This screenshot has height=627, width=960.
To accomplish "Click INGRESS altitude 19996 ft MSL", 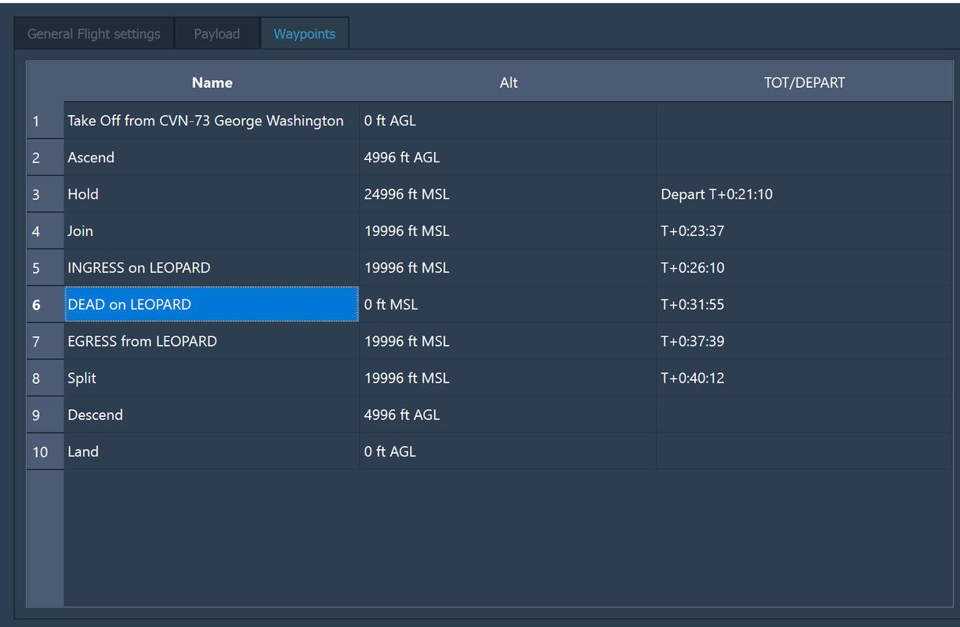I will click(508, 268).
